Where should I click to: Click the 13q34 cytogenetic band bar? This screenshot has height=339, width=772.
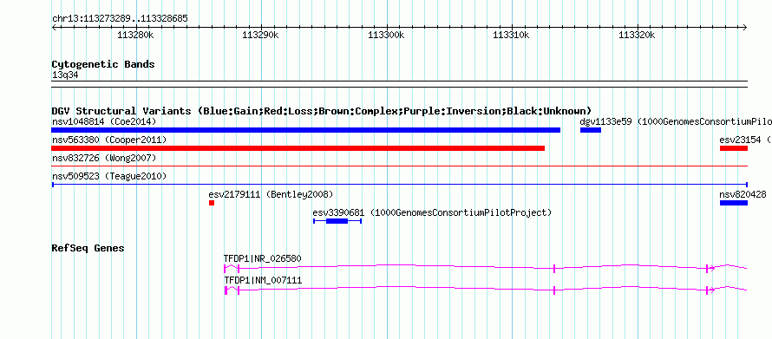399,83
